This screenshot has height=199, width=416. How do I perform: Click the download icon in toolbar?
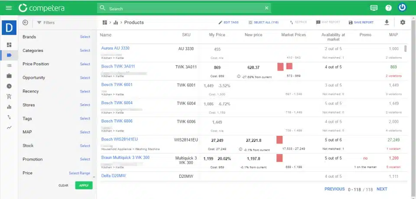click(387, 22)
